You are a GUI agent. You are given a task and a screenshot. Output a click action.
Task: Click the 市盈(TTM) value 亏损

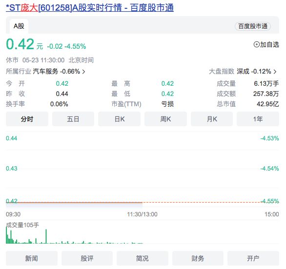pos(167,104)
